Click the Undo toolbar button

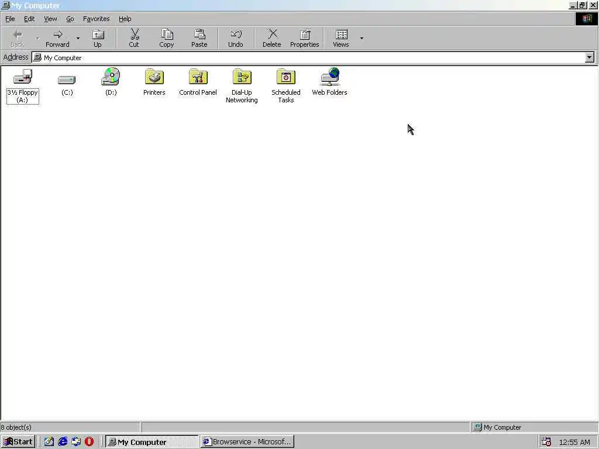[236, 38]
